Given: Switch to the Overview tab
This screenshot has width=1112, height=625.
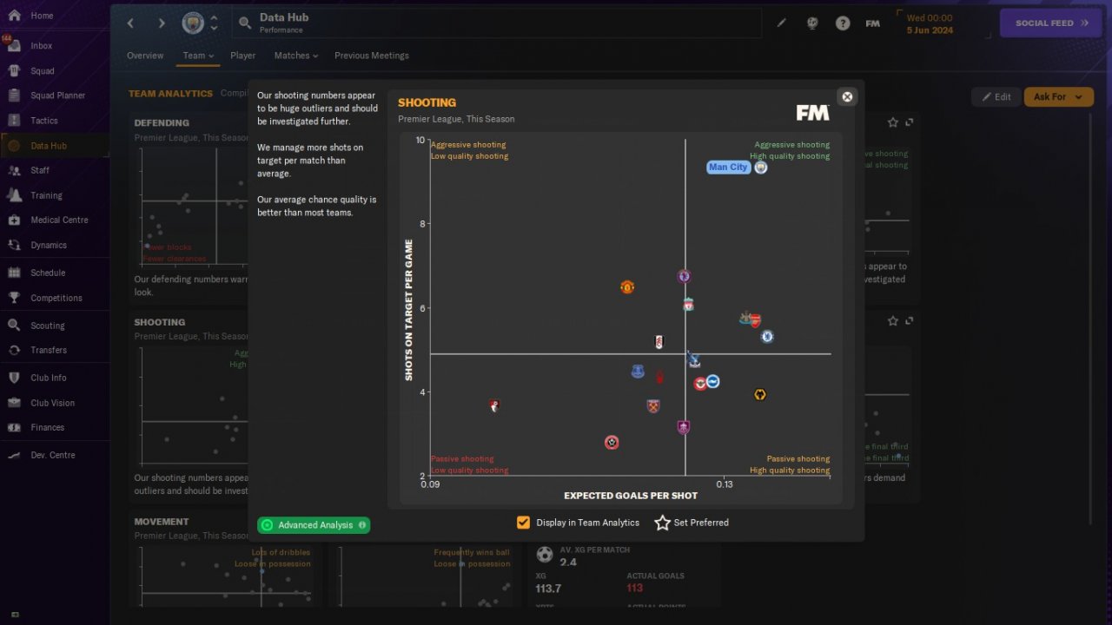Looking at the screenshot, I should (x=145, y=56).
